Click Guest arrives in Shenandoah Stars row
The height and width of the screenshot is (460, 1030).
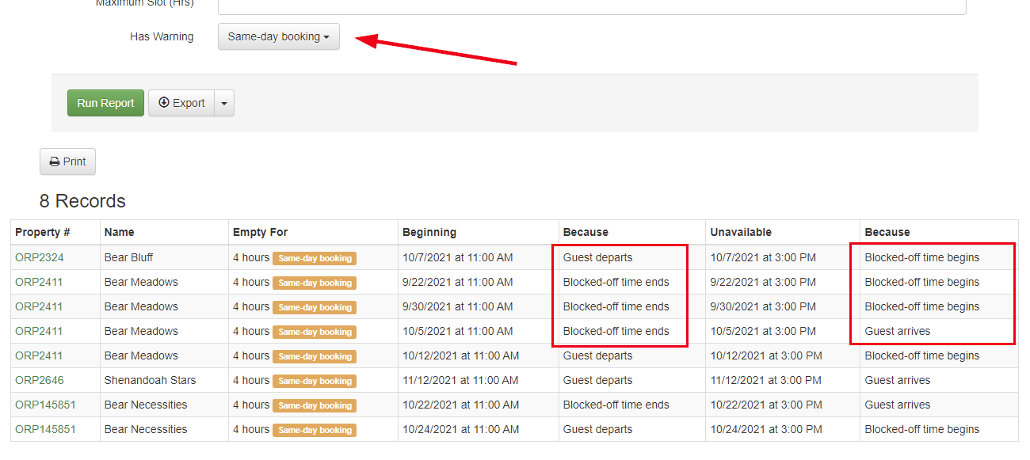(898, 380)
